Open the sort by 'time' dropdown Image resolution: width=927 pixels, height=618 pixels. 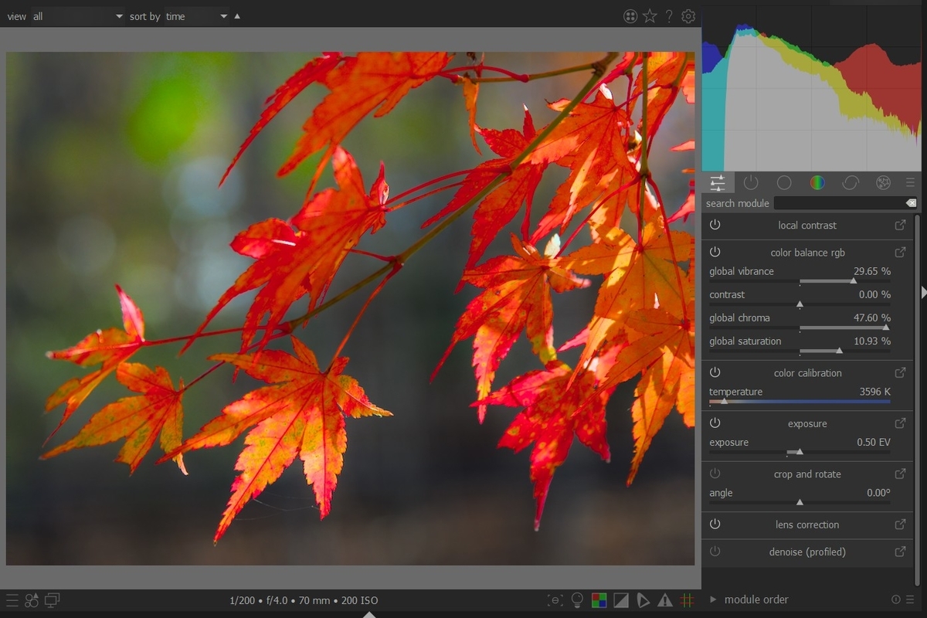[x=197, y=16]
